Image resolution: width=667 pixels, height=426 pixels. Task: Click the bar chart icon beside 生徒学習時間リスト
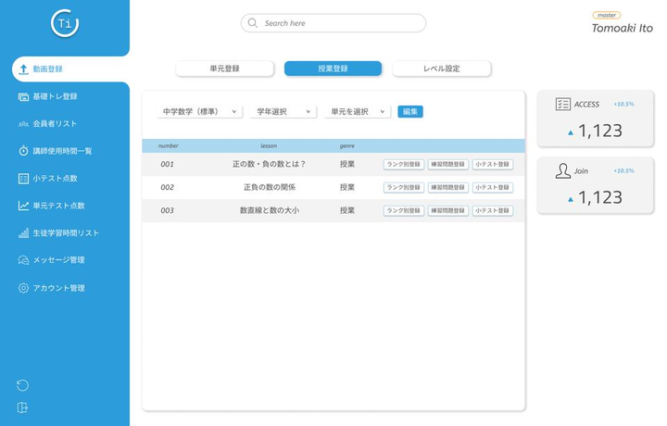pyautogui.click(x=23, y=233)
